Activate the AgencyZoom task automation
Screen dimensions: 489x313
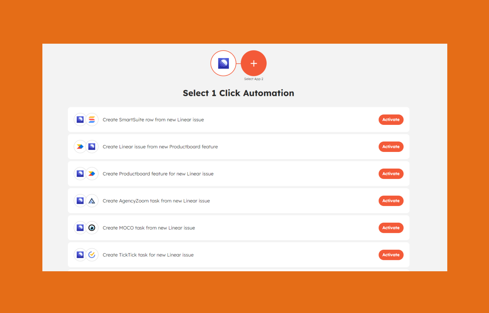[x=391, y=201]
